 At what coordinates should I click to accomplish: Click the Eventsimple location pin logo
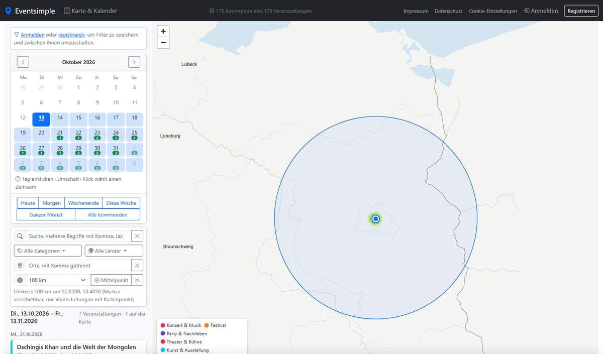(x=8, y=11)
